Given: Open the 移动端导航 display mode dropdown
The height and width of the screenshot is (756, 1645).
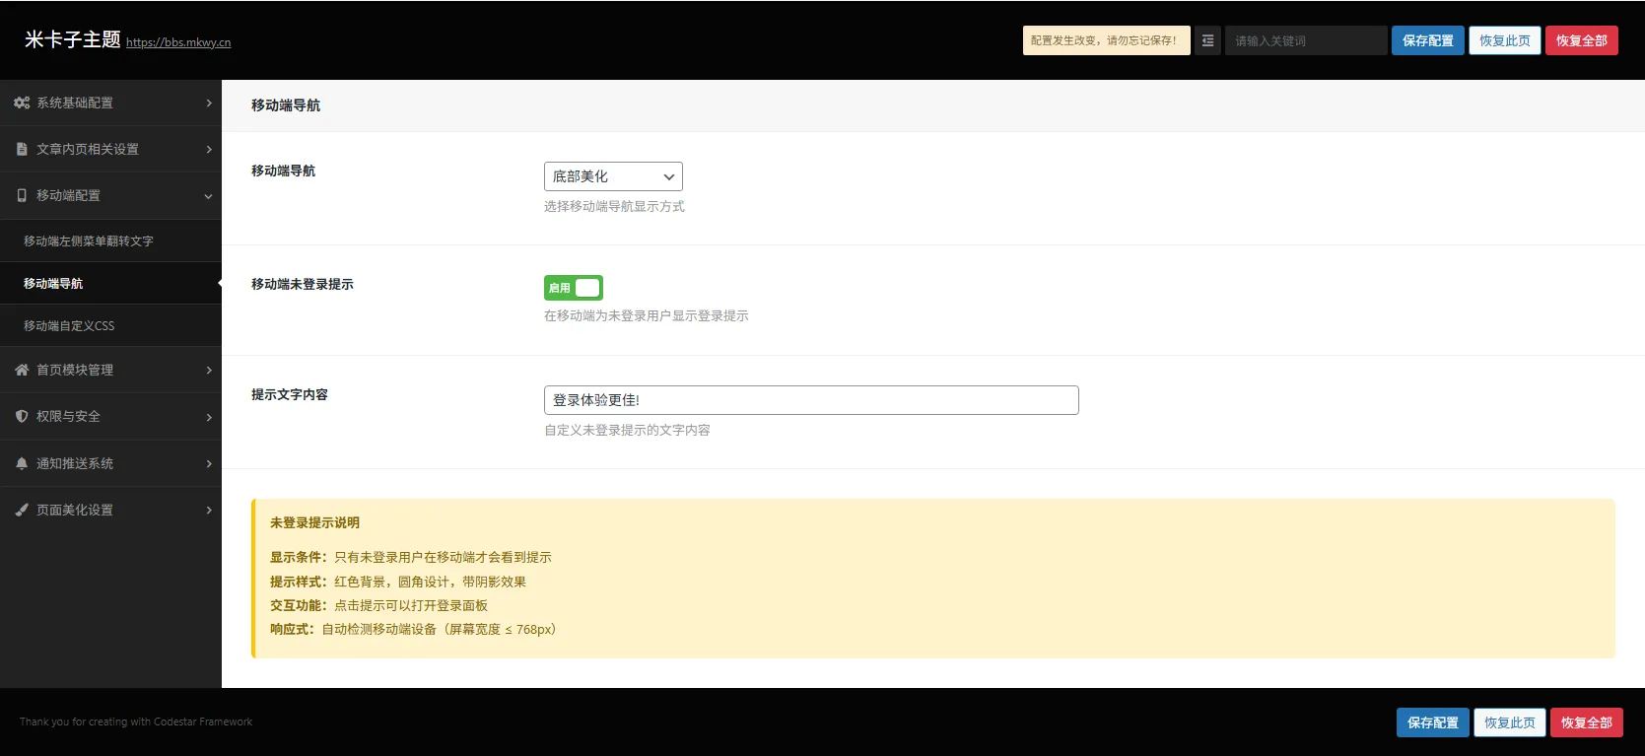Looking at the screenshot, I should [x=613, y=176].
